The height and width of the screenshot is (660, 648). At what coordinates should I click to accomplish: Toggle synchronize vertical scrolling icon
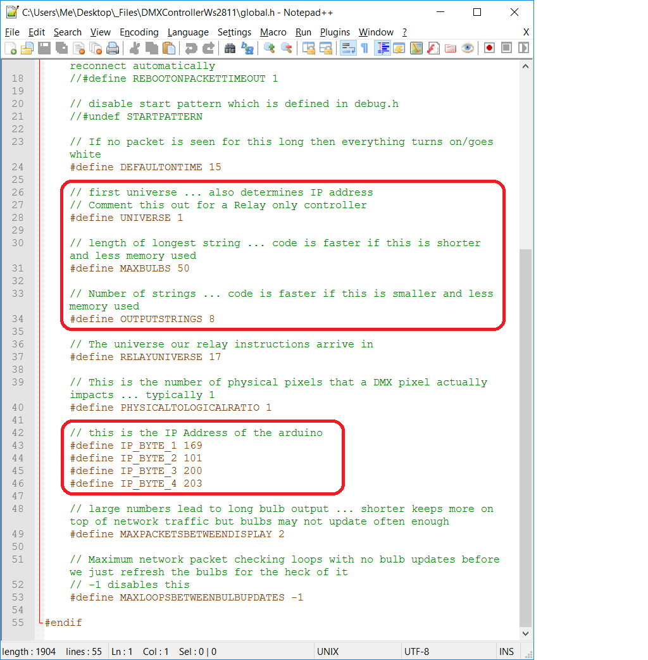tap(309, 48)
